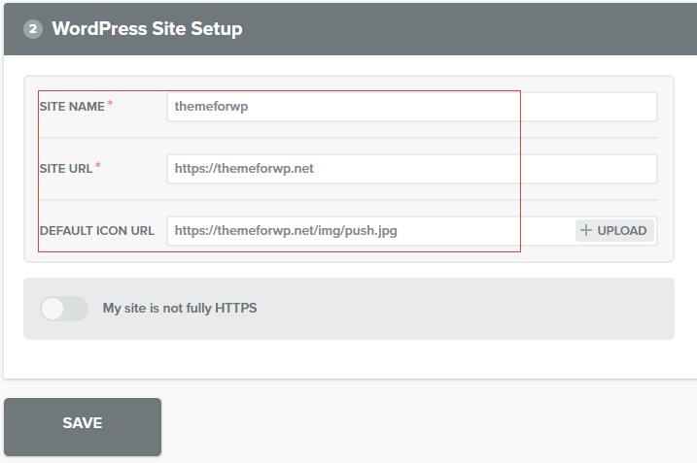Click the DEFAULT ICON URL label
697x463 pixels.
pos(96,231)
